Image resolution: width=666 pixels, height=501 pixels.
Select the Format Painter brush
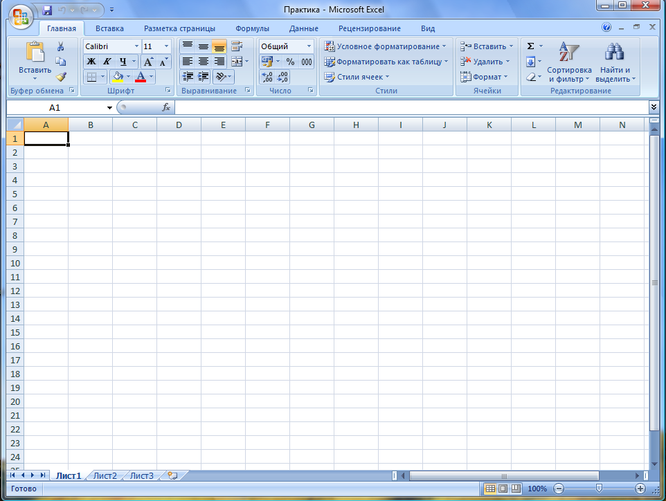tap(61, 77)
